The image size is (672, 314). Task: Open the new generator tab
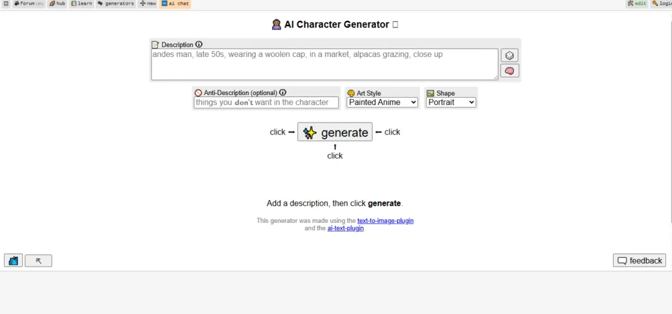[148, 3]
